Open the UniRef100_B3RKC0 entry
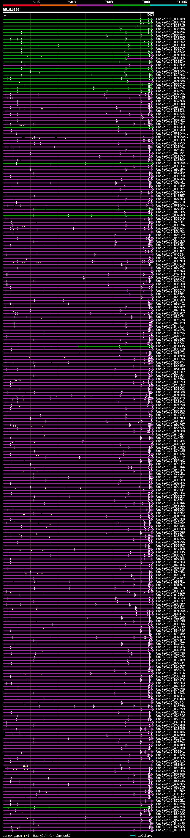Viewport: 190px width, 838px height. [170, 65]
